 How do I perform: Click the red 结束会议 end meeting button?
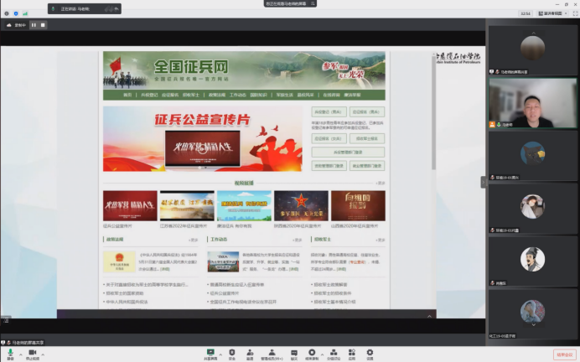tap(564, 354)
